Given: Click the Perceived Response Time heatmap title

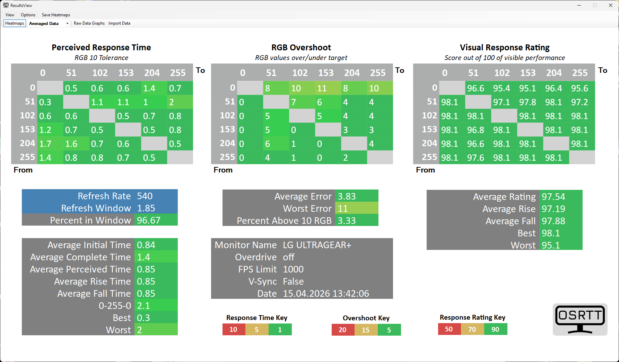Looking at the screenshot, I should (x=101, y=48).
